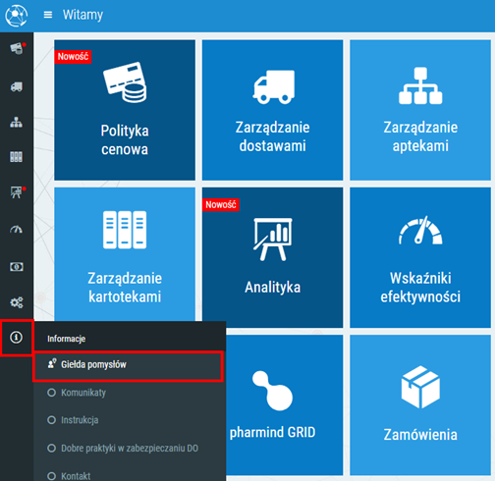The image size is (495, 481).
Task: Open the Wskaźniki efektywności tile
Action: [420, 257]
